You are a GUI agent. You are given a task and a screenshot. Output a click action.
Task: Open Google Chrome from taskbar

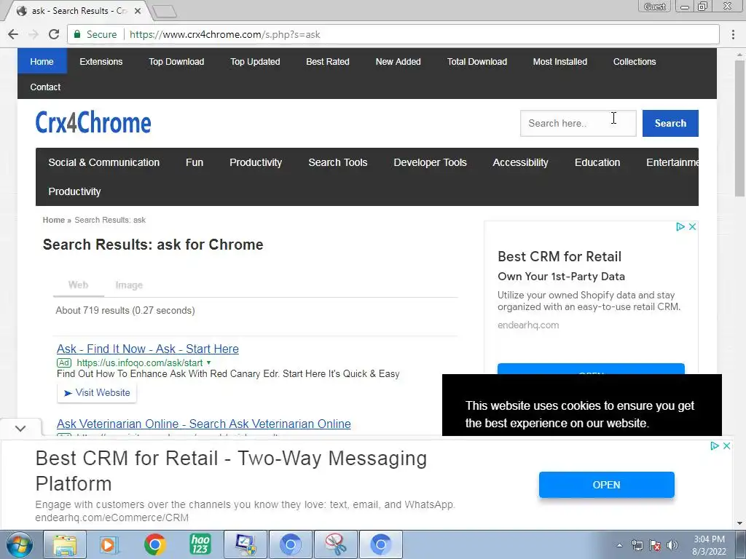[x=154, y=544]
